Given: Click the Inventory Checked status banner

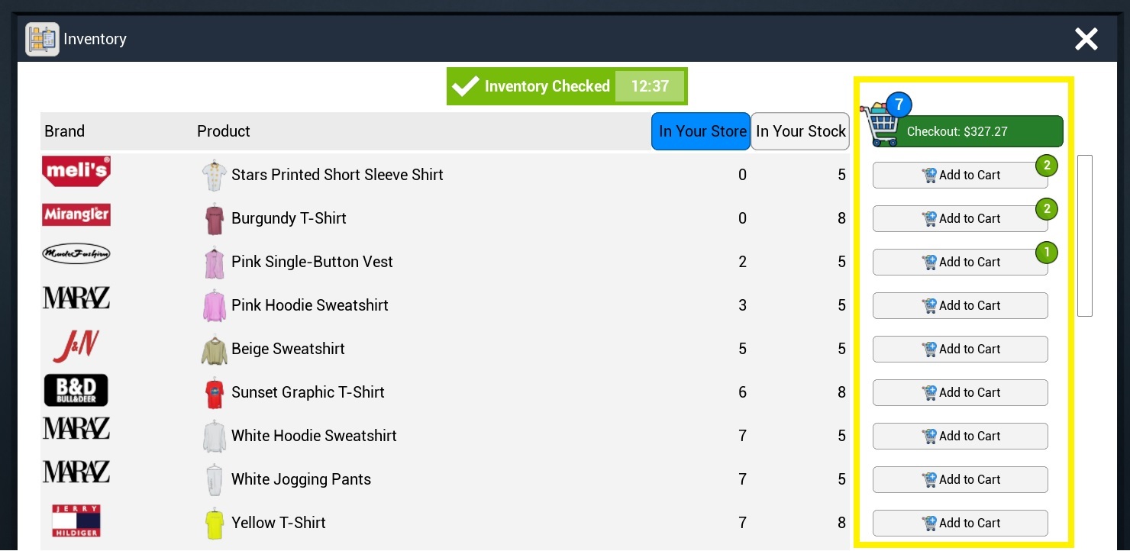Looking at the screenshot, I should (567, 86).
